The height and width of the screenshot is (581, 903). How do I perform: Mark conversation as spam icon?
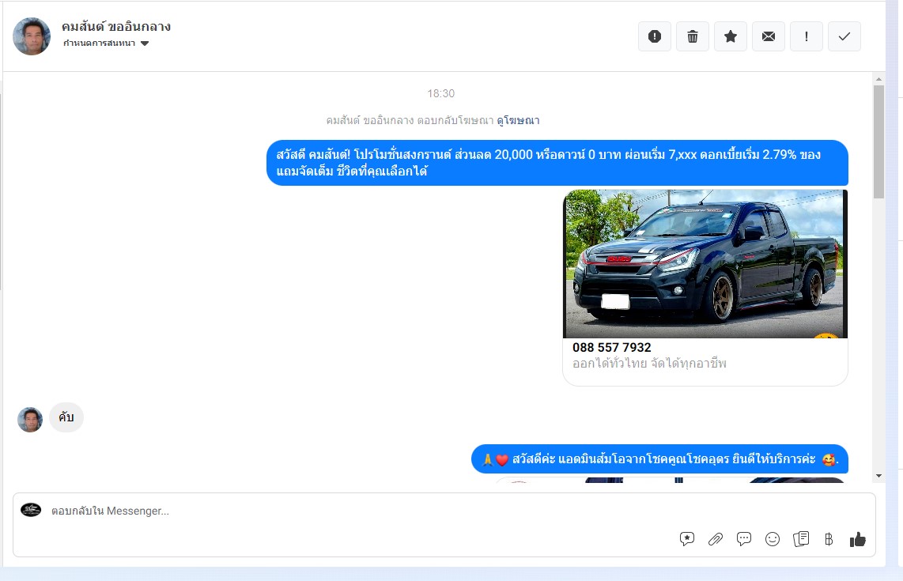pos(654,36)
